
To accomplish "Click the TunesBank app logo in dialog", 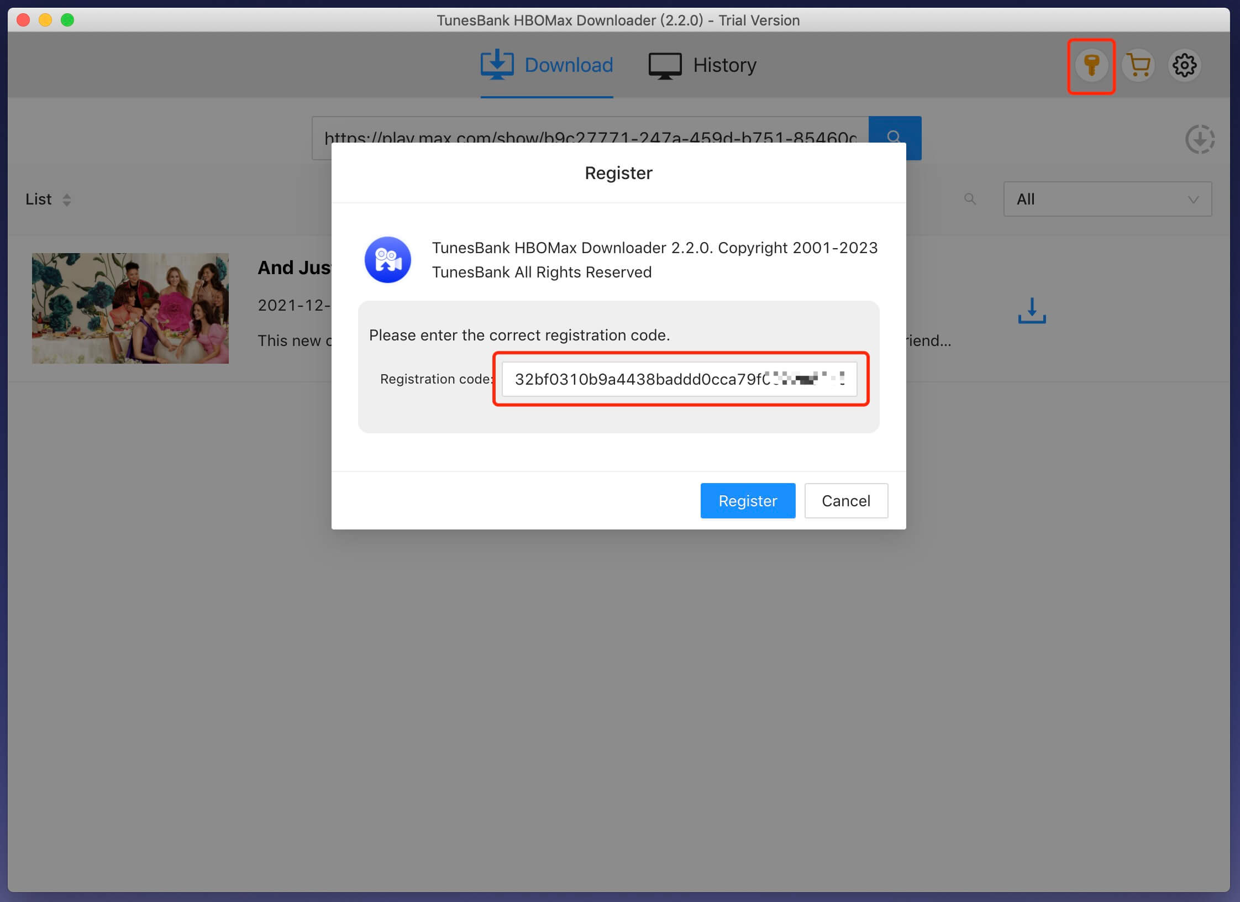I will click(x=387, y=260).
